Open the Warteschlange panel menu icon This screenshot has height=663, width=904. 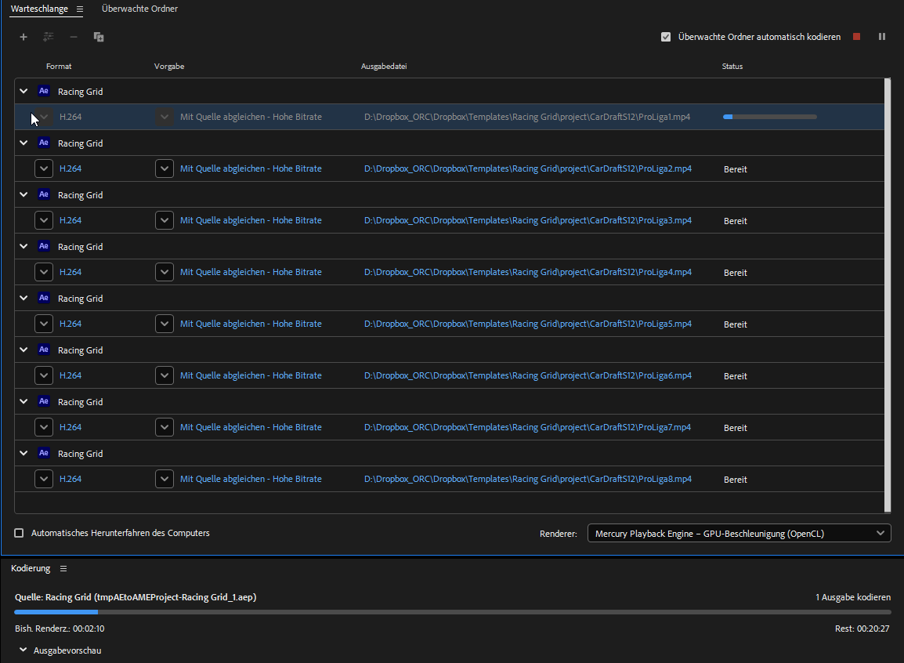[x=80, y=9]
